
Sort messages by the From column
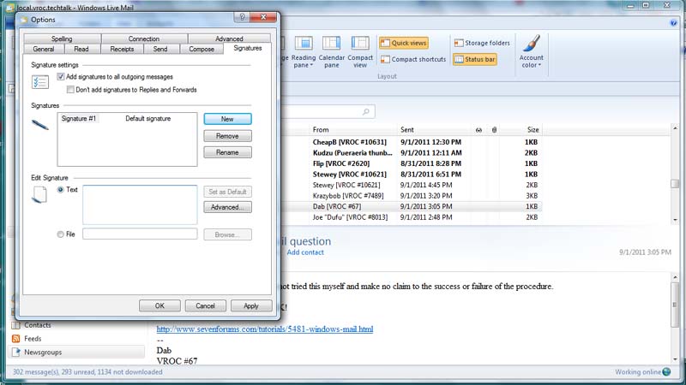(321, 130)
